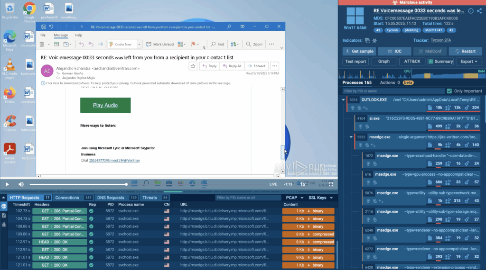Click Archive icon in Outlook ribbon
This screenshot has width=486, height=270.
(56, 44)
